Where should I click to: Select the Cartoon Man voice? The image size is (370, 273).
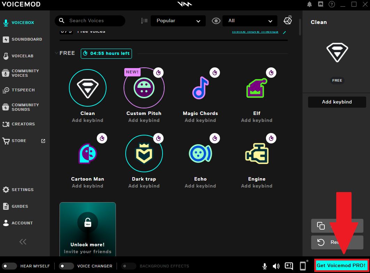[88, 154]
